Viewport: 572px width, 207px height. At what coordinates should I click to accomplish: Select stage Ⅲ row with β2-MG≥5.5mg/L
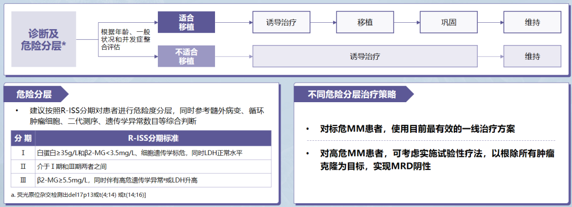[x=141, y=181]
